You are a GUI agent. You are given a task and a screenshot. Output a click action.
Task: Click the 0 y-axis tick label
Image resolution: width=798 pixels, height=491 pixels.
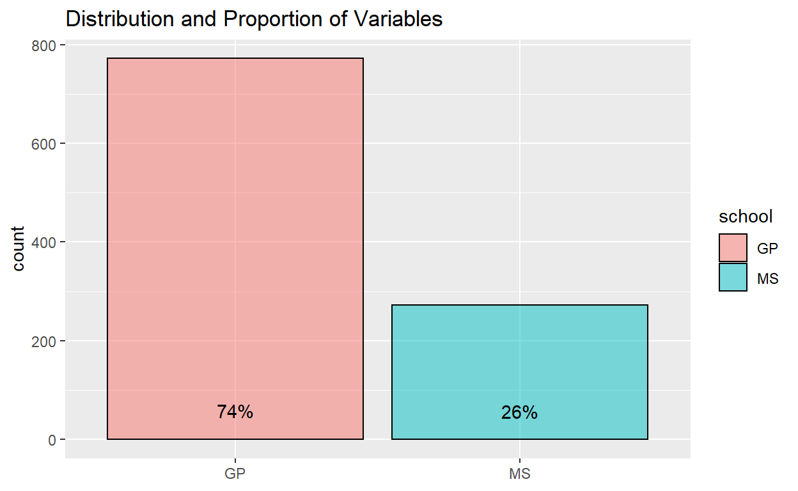point(53,440)
